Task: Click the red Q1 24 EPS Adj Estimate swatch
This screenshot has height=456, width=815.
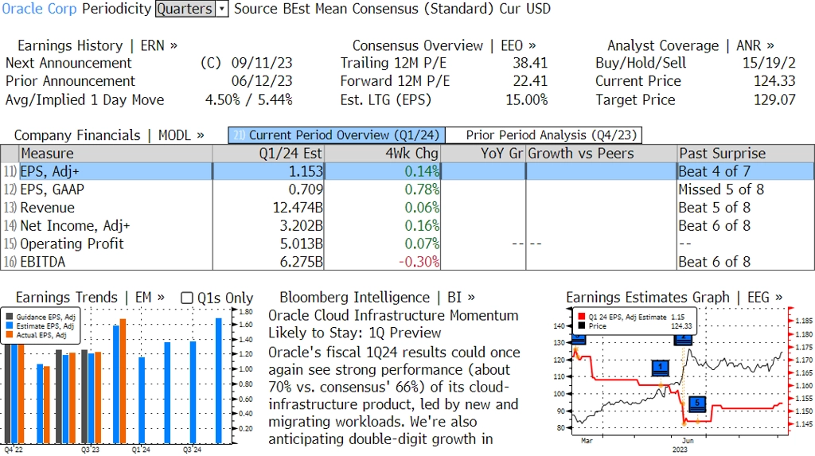Action: tap(580, 317)
